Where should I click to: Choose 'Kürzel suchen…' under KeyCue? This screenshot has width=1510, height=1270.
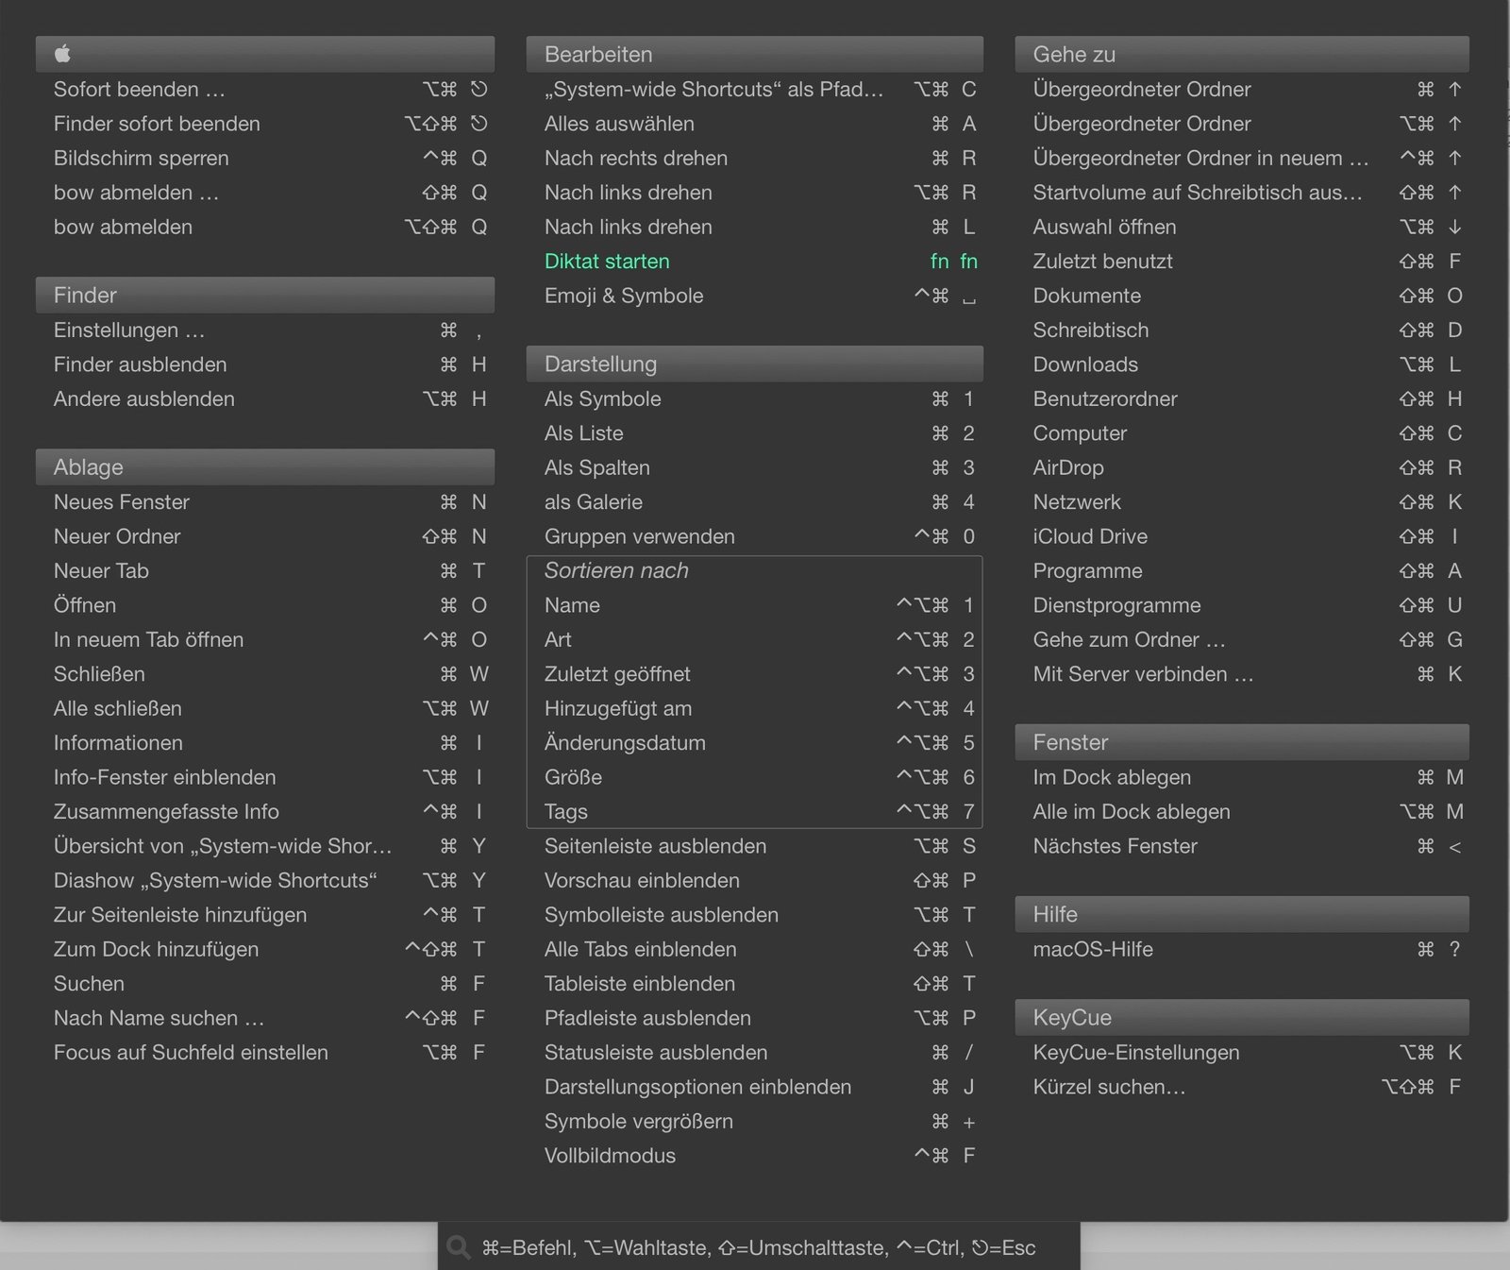tap(1242, 1087)
